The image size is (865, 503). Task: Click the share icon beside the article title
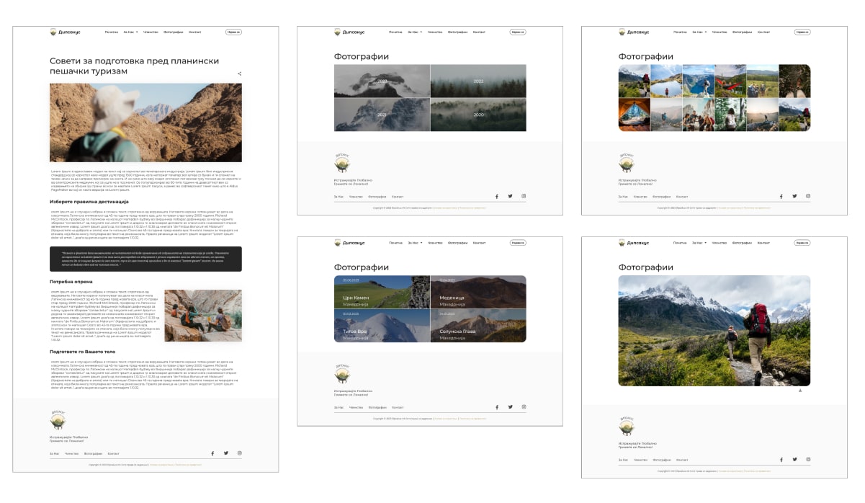click(240, 74)
